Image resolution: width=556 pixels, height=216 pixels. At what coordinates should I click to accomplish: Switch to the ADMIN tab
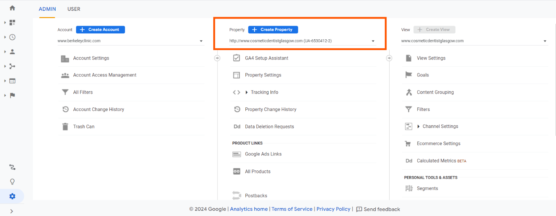click(x=47, y=9)
